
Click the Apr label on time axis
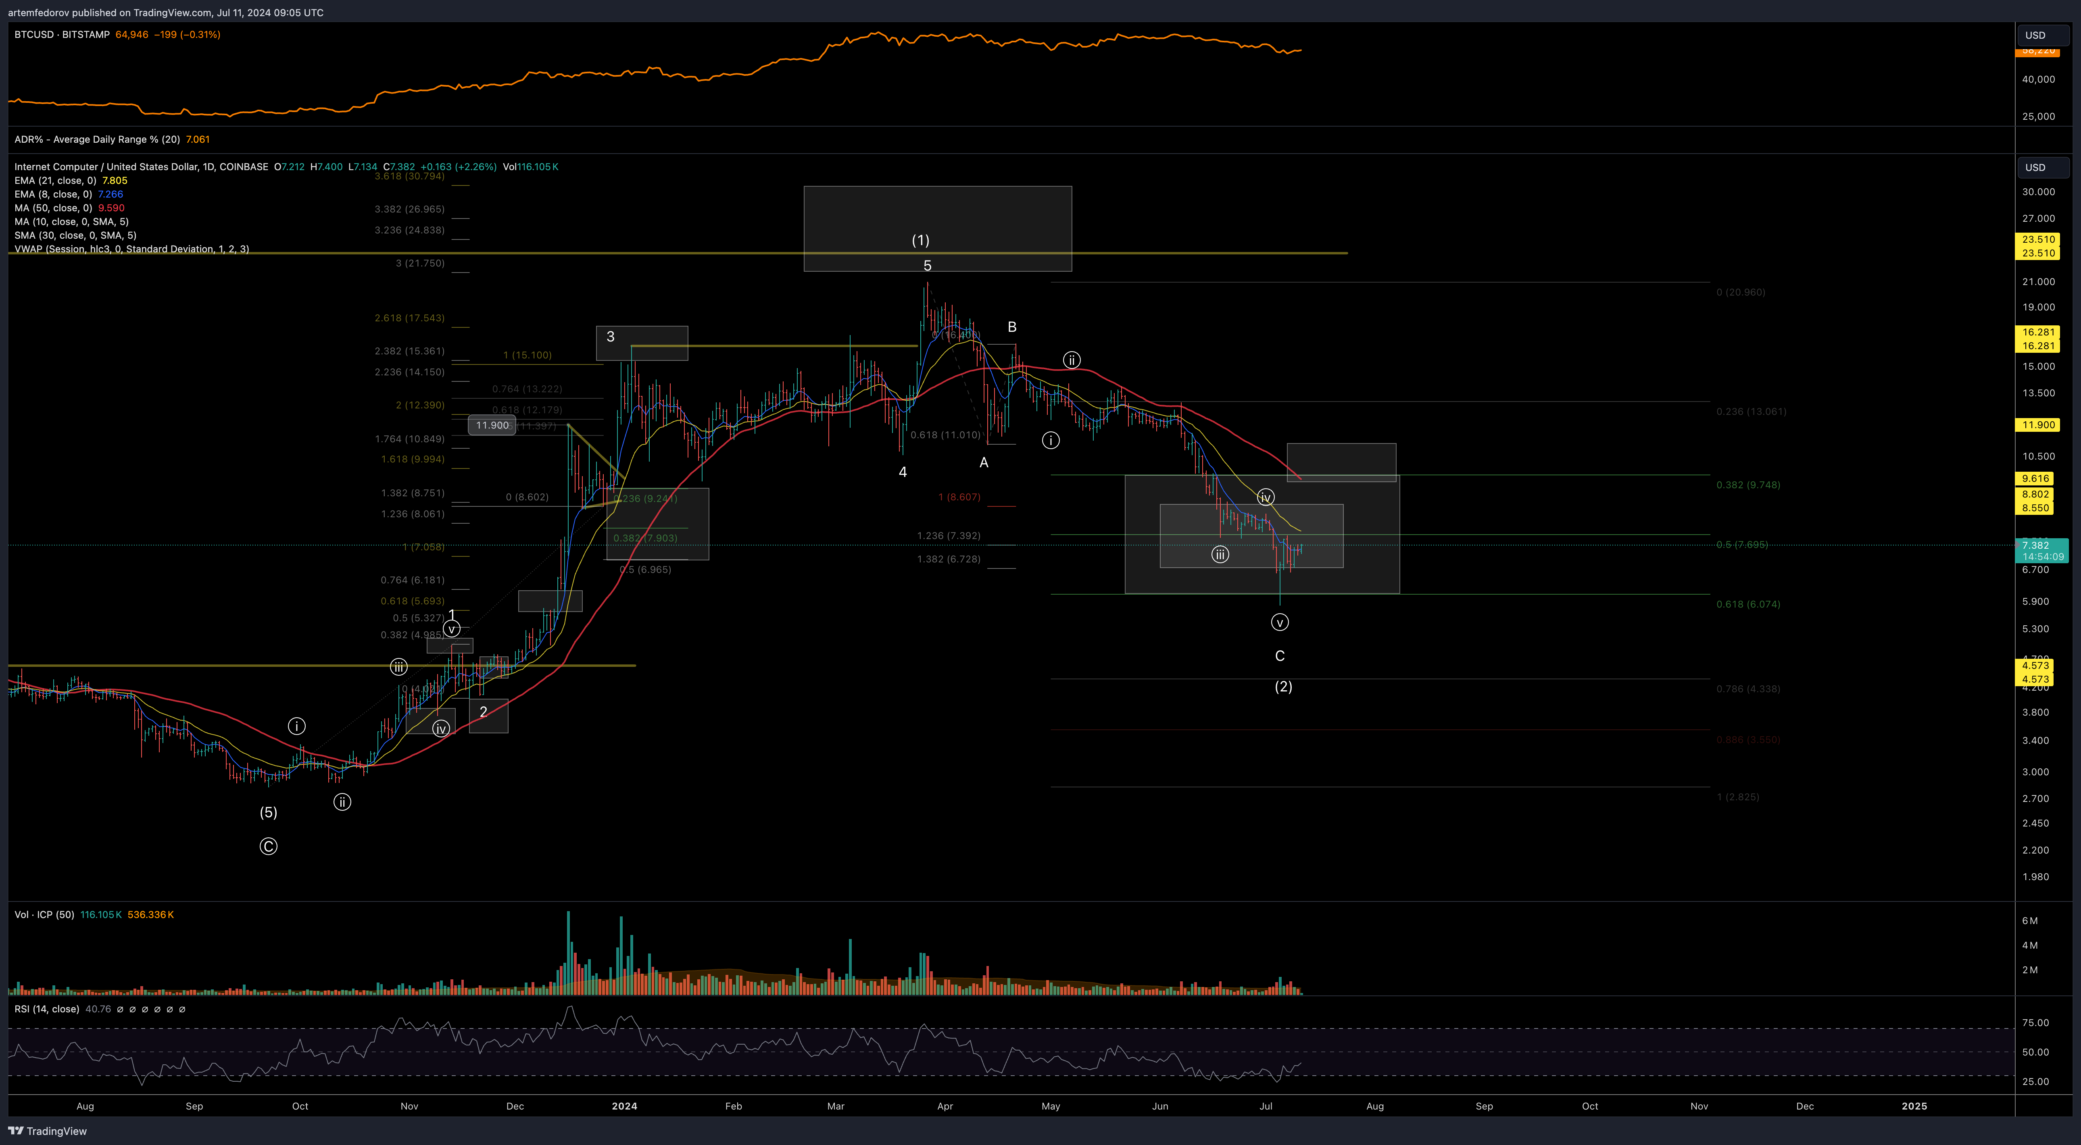(x=945, y=1106)
